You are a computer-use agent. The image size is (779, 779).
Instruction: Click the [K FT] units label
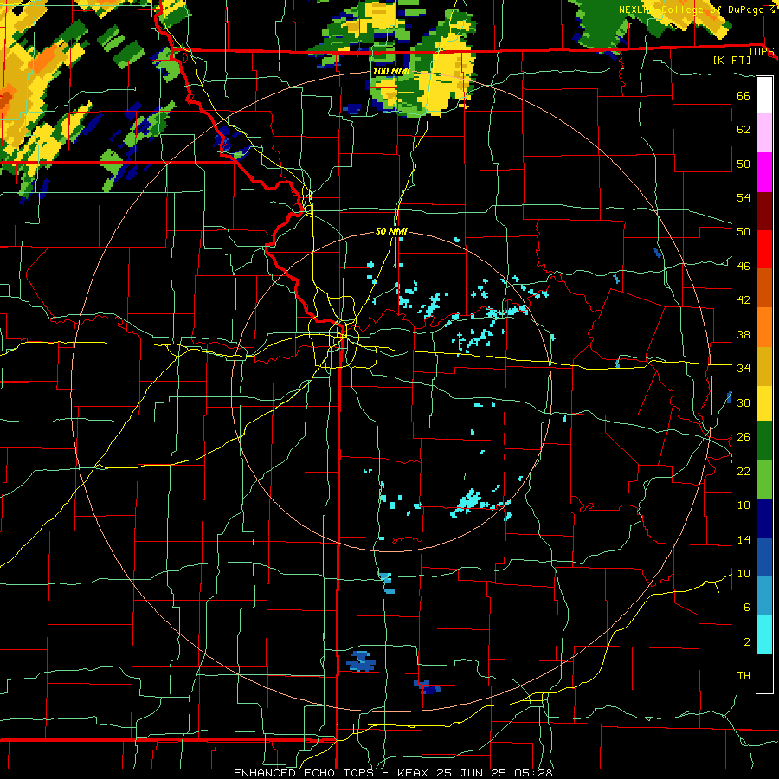pos(731,60)
